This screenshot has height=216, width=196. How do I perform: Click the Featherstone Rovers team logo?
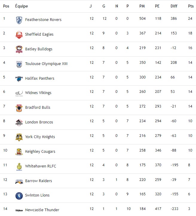click(x=19, y=20)
